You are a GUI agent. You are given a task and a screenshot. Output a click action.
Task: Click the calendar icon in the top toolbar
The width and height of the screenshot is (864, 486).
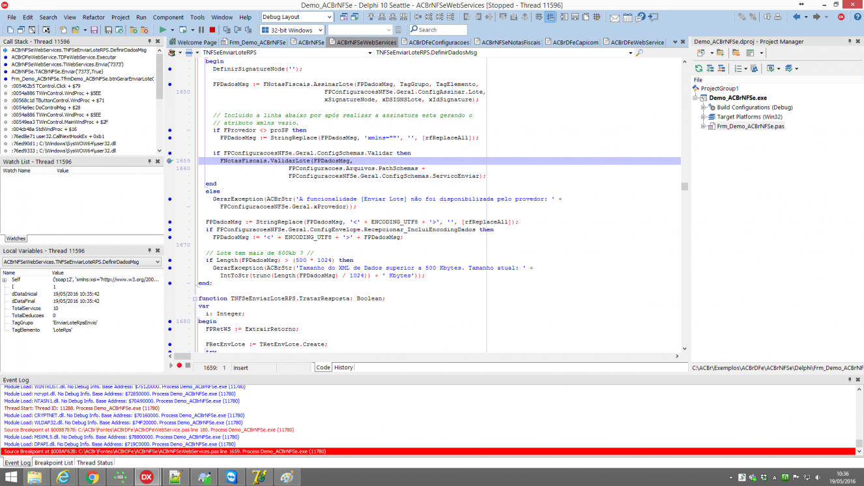tap(627, 18)
